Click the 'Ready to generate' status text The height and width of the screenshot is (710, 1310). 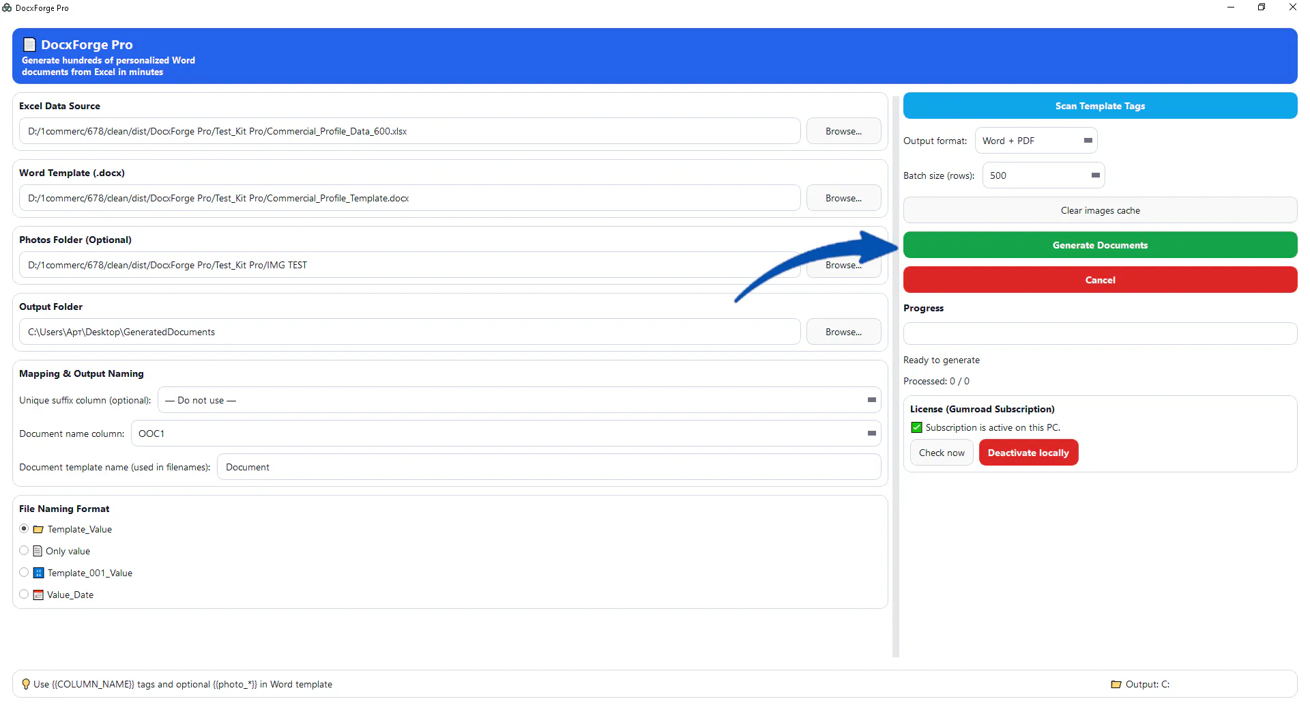click(x=941, y=360)
